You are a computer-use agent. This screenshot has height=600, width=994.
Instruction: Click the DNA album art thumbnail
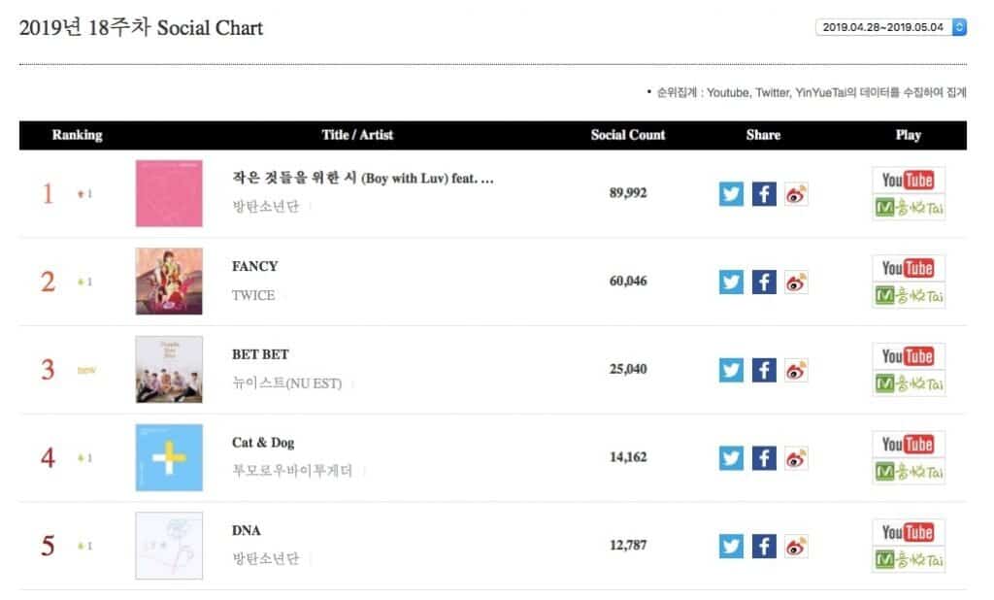point(169,546)
